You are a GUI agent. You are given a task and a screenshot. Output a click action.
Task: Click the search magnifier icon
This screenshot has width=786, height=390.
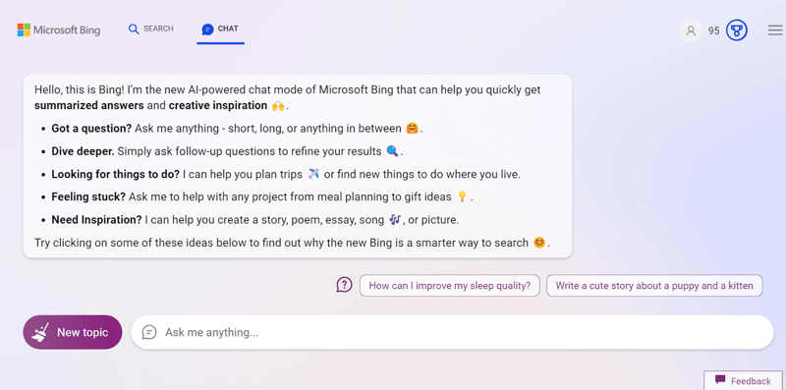[x=134, y=29]
